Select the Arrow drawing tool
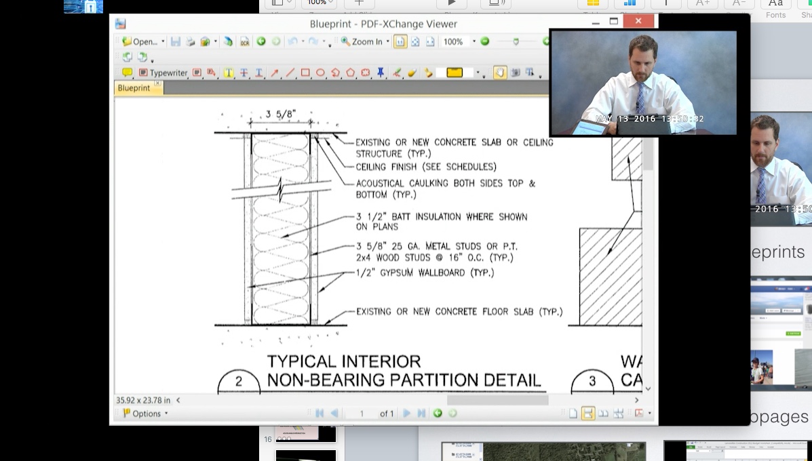This screenshot has height=461, width=812. (x=275, y=73)
